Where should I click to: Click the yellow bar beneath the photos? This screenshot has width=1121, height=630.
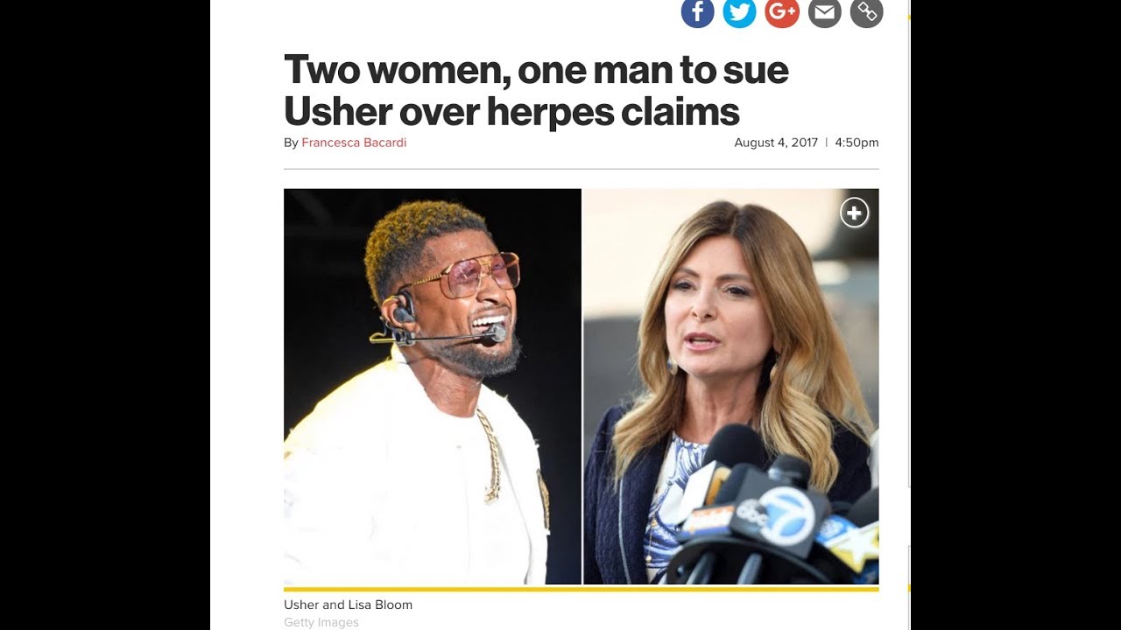tap(581, 589)
